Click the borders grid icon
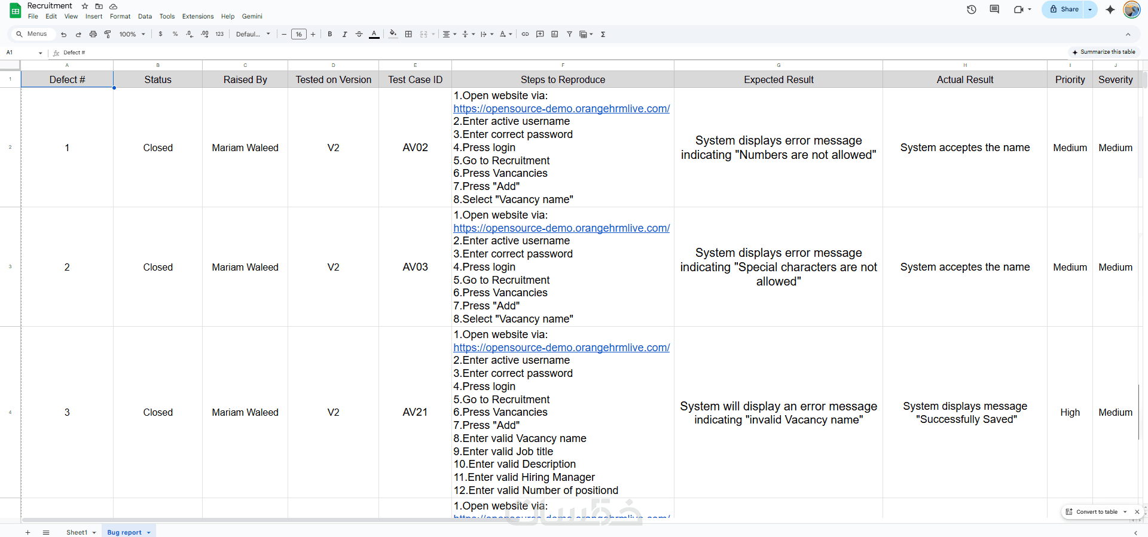 click(x=408, y=34)
